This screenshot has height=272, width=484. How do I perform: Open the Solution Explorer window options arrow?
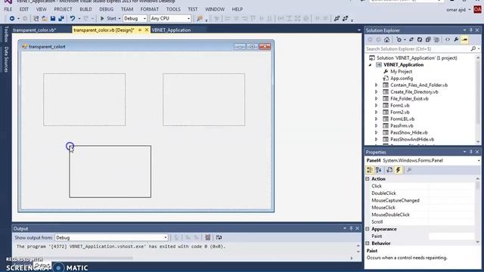[x=464, y=30]
